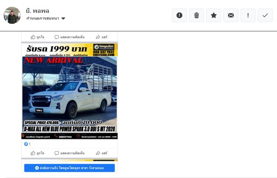Open the กำหนดการสนทนา assignment menu

point(46,18)
